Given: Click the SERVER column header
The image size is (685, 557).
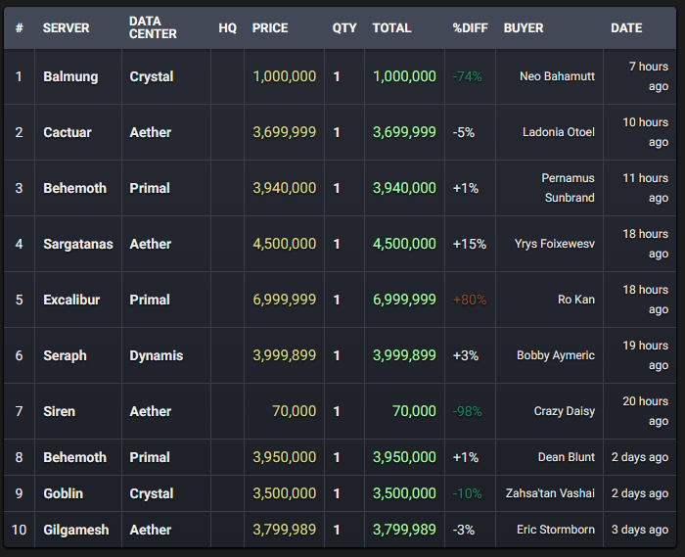Looking at the screenshot, I should coord(66,28).
